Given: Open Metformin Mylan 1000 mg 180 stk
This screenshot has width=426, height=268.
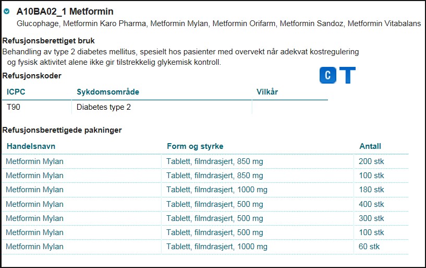Looking at the screenshot, I should click(34, 190).
